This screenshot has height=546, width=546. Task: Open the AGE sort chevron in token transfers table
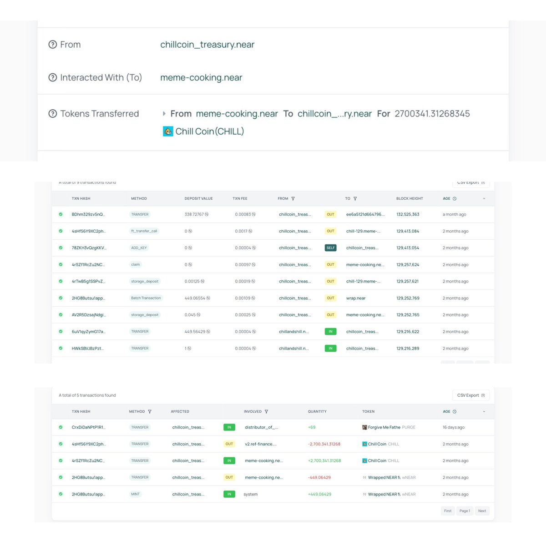coord(483,411)
